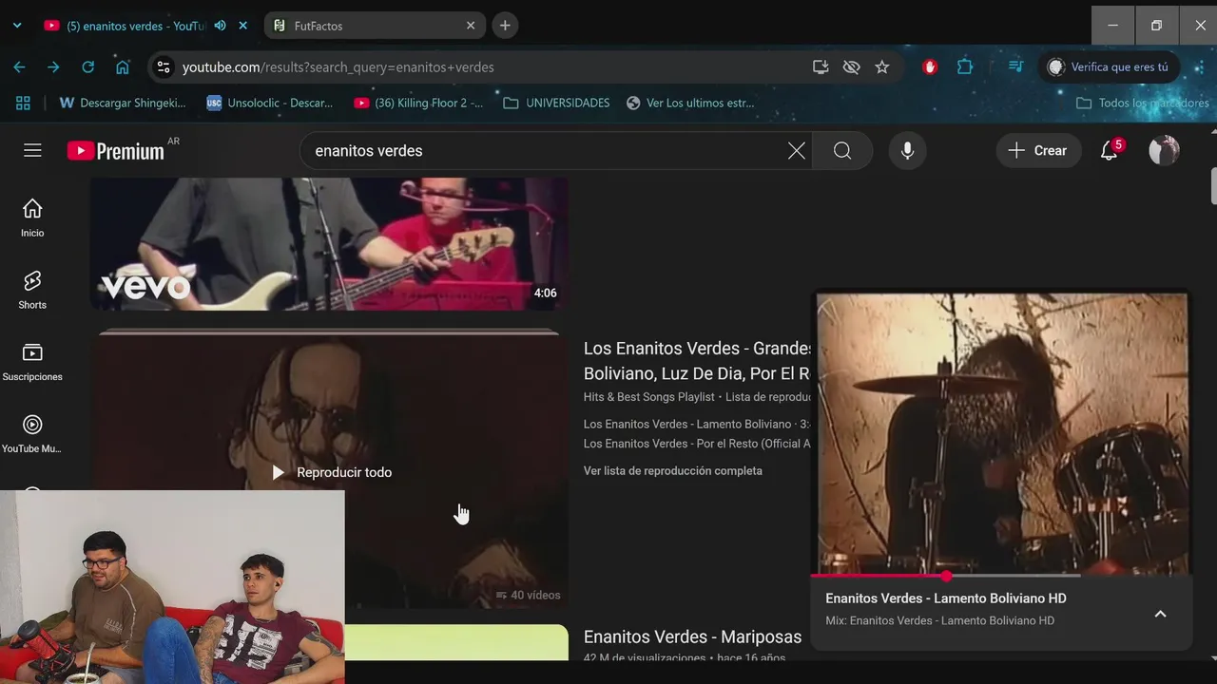
Task: Click the page vertical scrollbar
Action: (x=1213, y=185)
